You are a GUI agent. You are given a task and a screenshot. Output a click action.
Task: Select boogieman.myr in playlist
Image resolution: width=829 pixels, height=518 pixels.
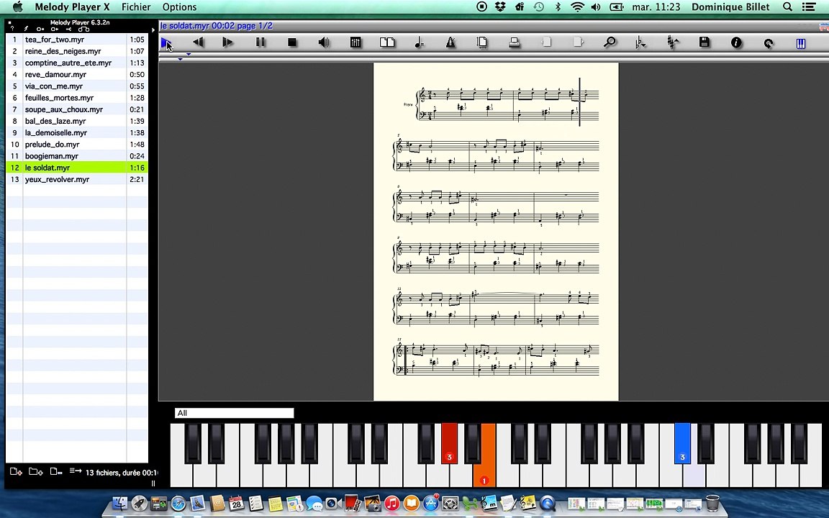pyautogui.click(x=77, y=156)
